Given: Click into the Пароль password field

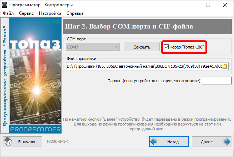Looking at the screenshot, I should pos(217,81).
